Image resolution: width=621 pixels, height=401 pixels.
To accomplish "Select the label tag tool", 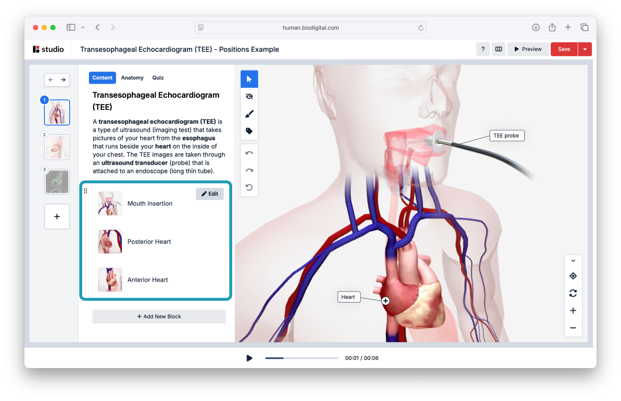I will 249,131.
